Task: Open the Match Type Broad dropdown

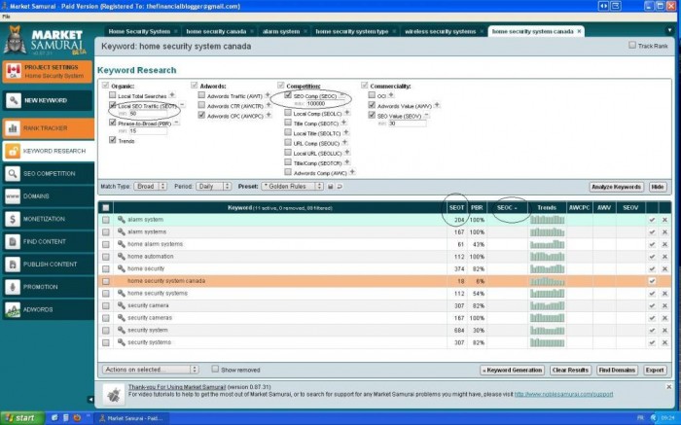Action: (x=150, y=186)
